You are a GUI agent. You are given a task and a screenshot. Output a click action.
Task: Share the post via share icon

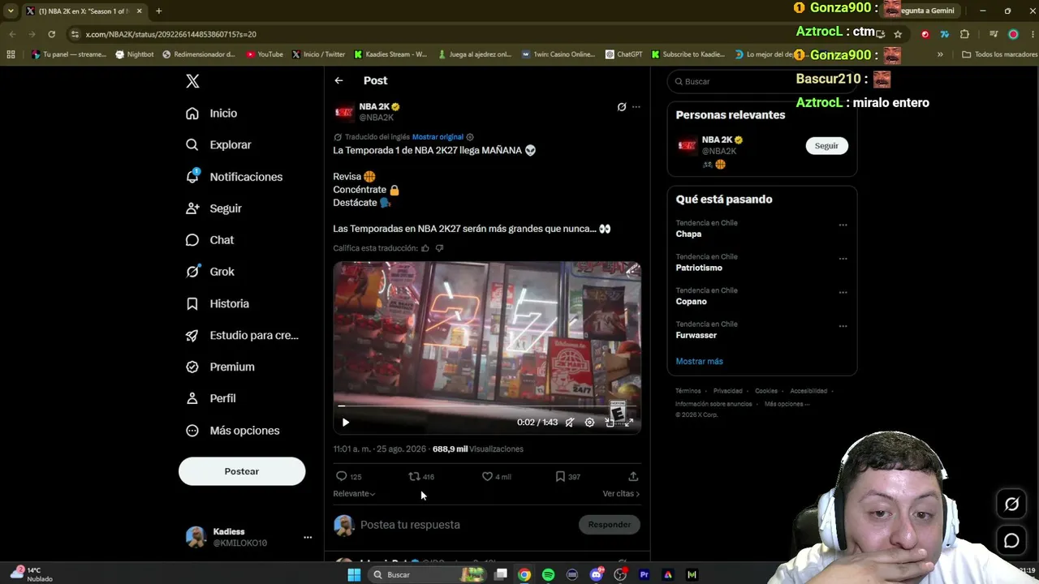point(633,477)
